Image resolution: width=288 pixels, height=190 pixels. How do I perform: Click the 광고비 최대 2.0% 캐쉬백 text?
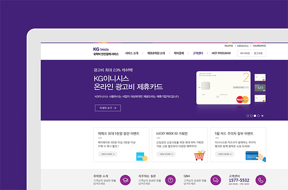[x=113, y=70]
